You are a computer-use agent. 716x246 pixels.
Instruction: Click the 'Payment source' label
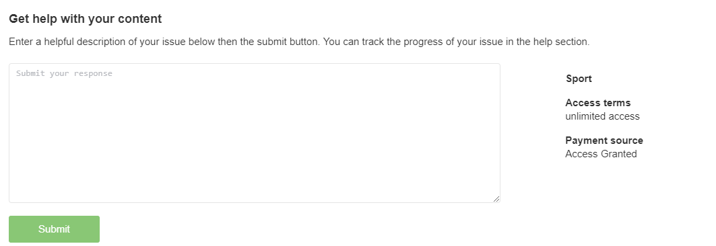604,140
